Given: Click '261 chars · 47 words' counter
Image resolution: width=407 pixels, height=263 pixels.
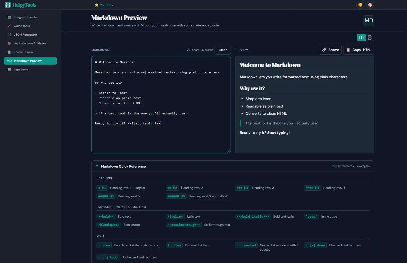Looking at the screenshot, I should pos(200,50).
